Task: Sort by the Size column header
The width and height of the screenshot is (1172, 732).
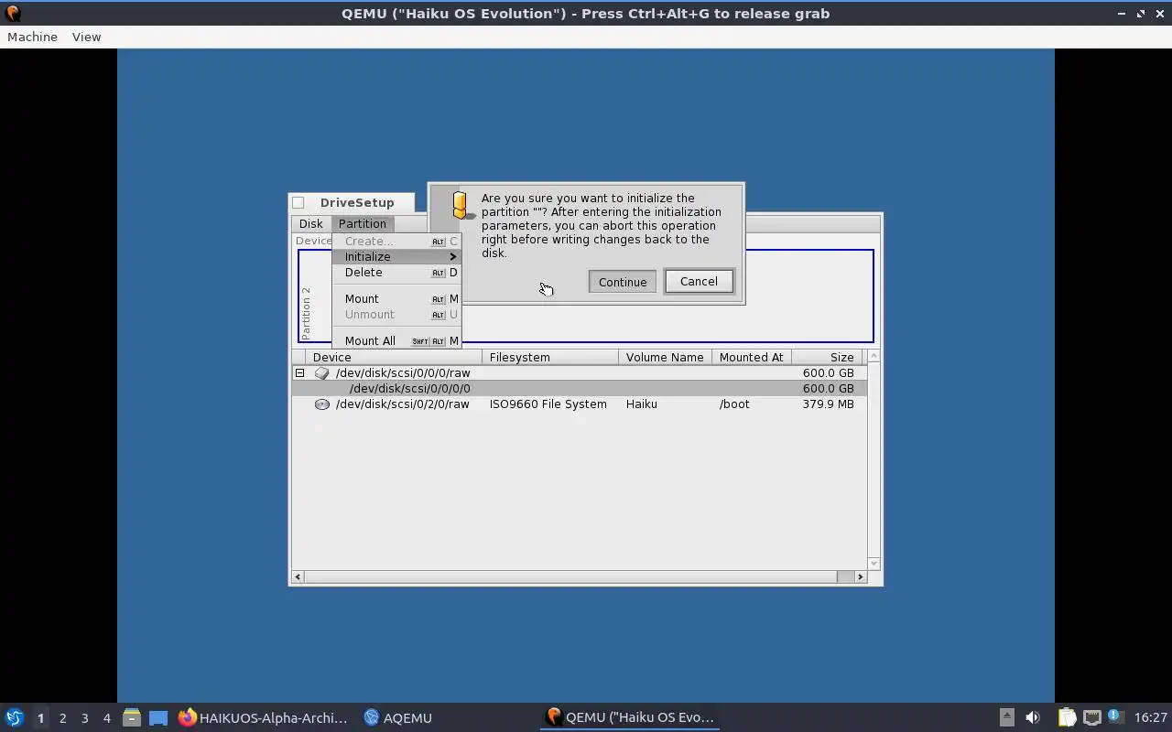Action: coord(827,357)
